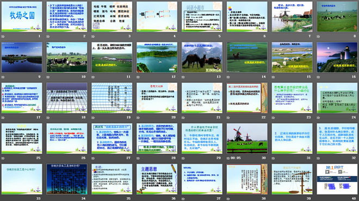Select slide 2 thumbnail with blue paragraph text

[x=67, y=17]
